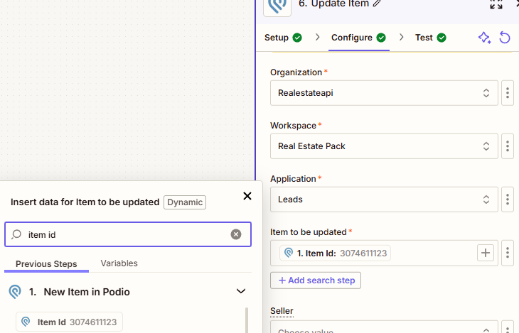Open the Workspace dropdown showing Real Estate Pack
Screen dimensions: 519x333
384,146
